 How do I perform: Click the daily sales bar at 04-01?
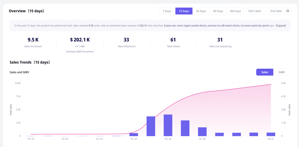271,134
